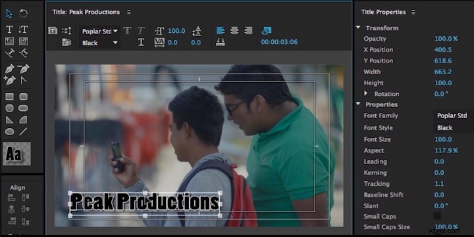This screenshot has height=237, width=474.
Task: Select the Convert Anchor Point tool
Action: tap(23, 80)
